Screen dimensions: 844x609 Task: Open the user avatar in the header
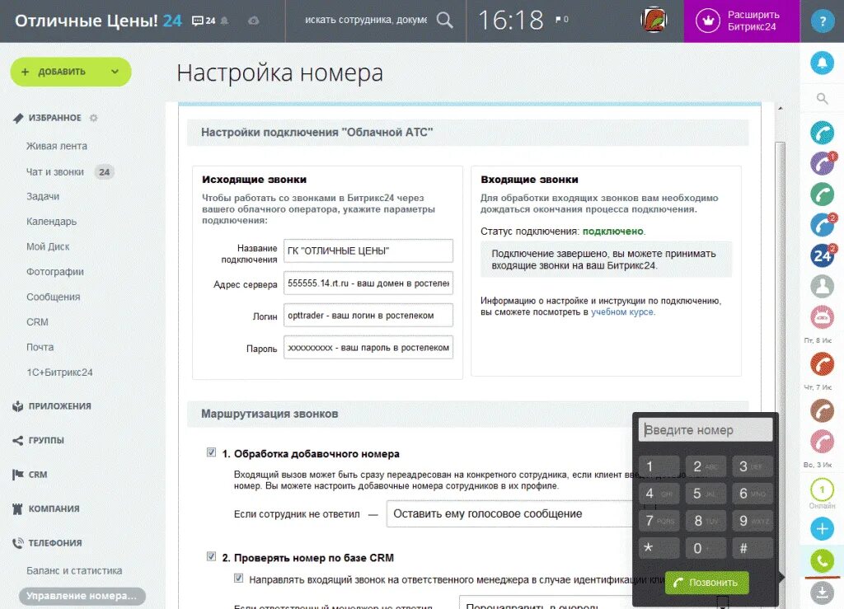pos(654,21)
